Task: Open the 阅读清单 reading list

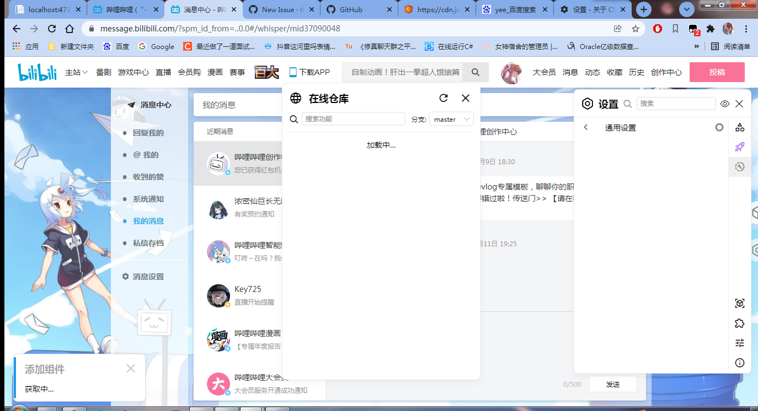Action: point(730,47)
